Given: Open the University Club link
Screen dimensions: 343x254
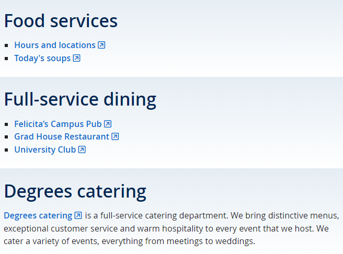Looking at the screenshot, I should click(x=45, y=149).
